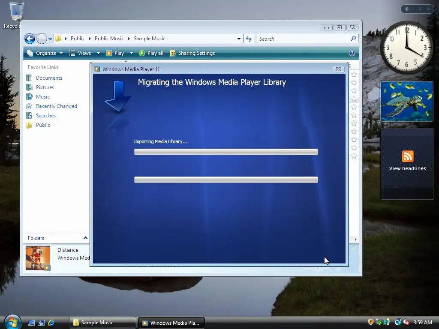Click the turtle slideshow gadget picture

click(407, 102)
